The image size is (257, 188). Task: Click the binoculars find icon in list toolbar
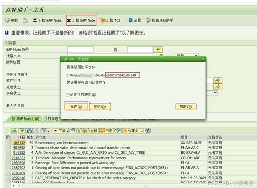[x=29, y=131]
